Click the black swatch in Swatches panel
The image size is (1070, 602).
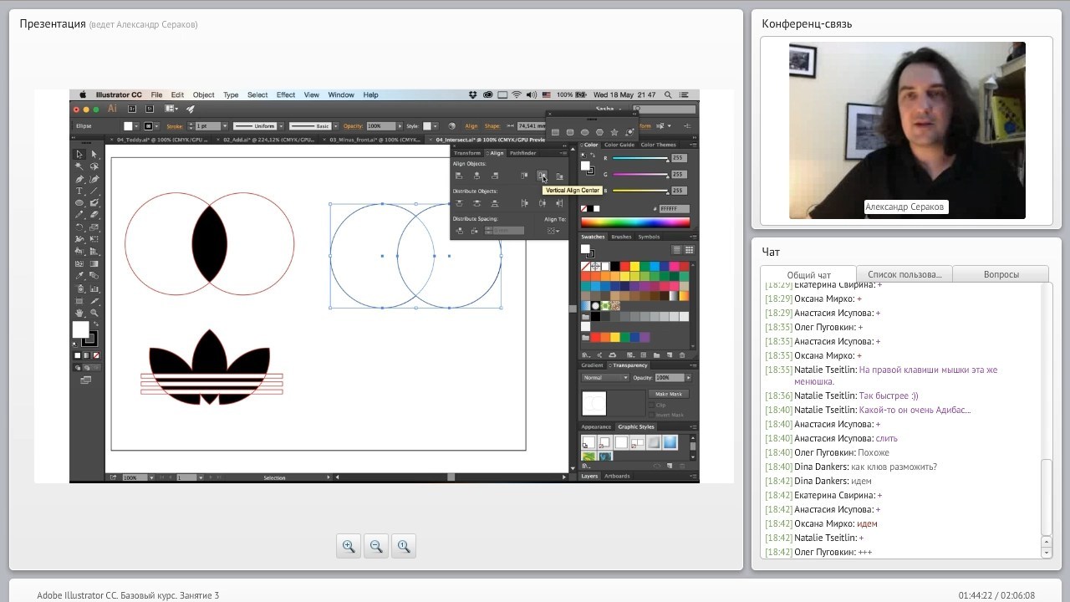[614, 266]
